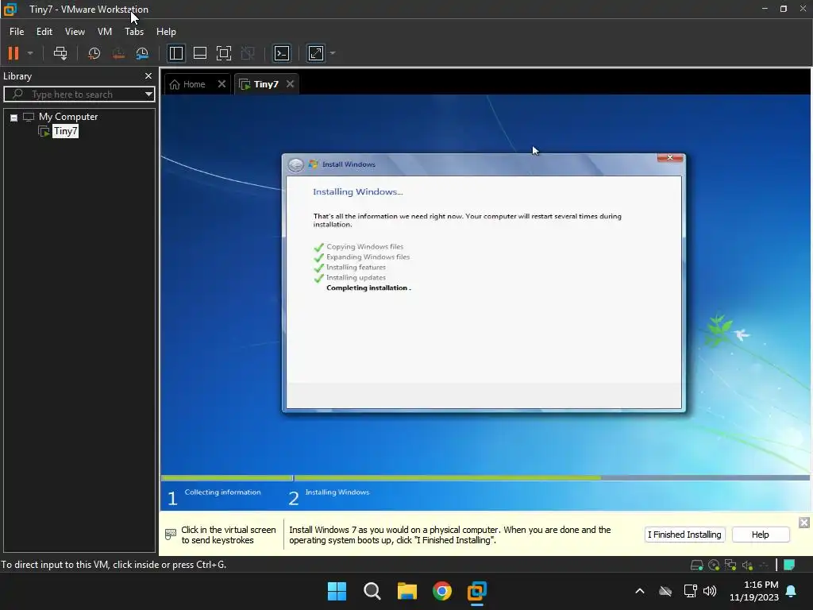The image size is (813, 610).
Task: Click VMware Workstation taskbar icon
Action: [477, 591]
